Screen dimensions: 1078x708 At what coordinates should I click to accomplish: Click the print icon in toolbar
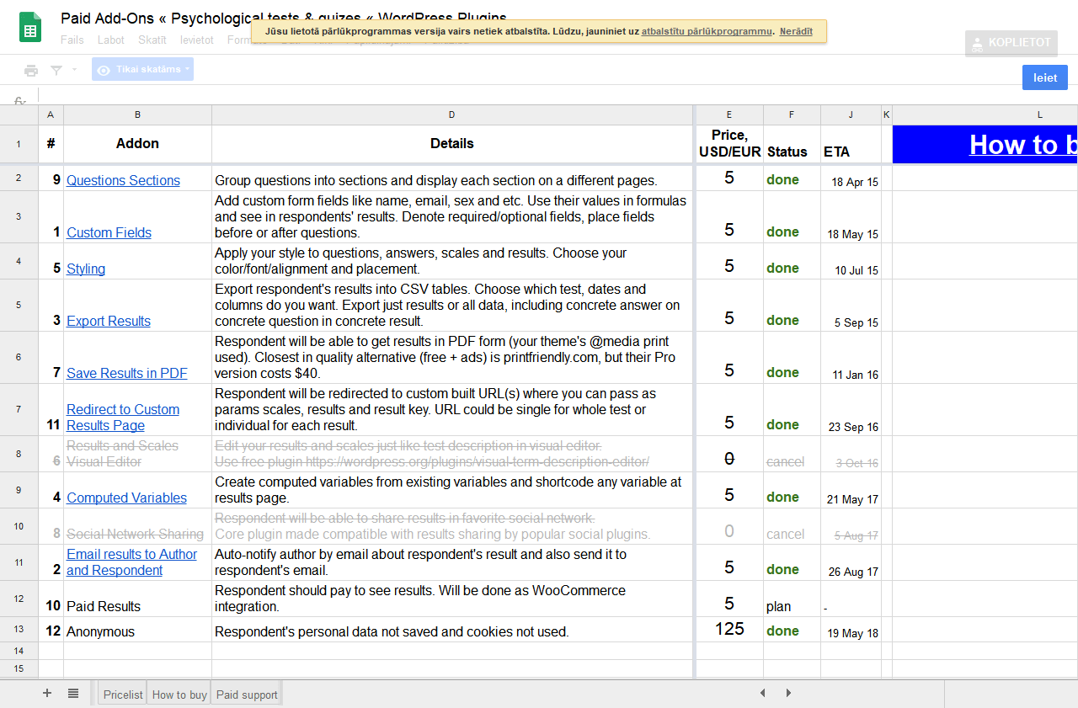pyautogui.click(x=31, y=70)
